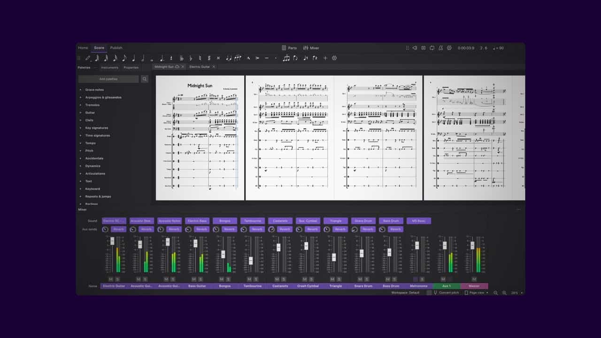601x338 pixels.
Task: Open the Page view dropdown
Action: (476, 293)
